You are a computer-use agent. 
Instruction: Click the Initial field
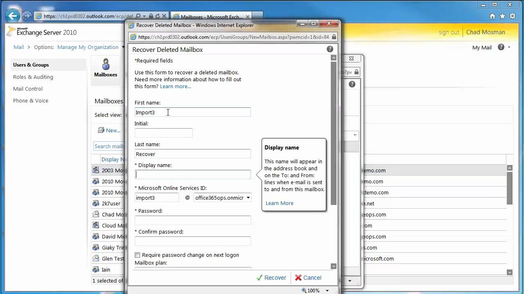click(x=164, y=133)
